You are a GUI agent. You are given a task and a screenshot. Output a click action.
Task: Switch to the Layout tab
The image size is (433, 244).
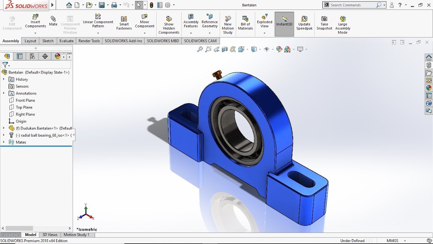[30, 41]
